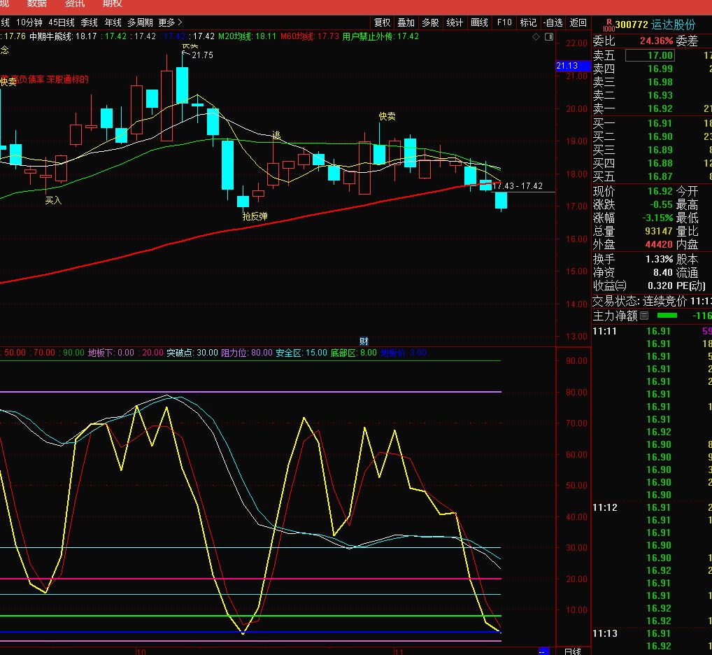The width and height of the screenshot is (712, 655).
Task: Switch chart to 季线 period
Action: 89,22
